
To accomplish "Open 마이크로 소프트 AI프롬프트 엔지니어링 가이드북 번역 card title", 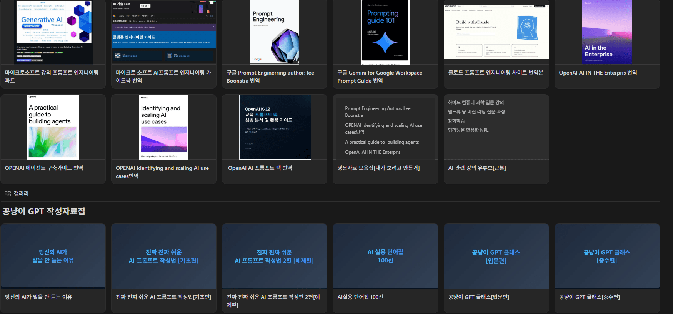I will pos(163,76).
